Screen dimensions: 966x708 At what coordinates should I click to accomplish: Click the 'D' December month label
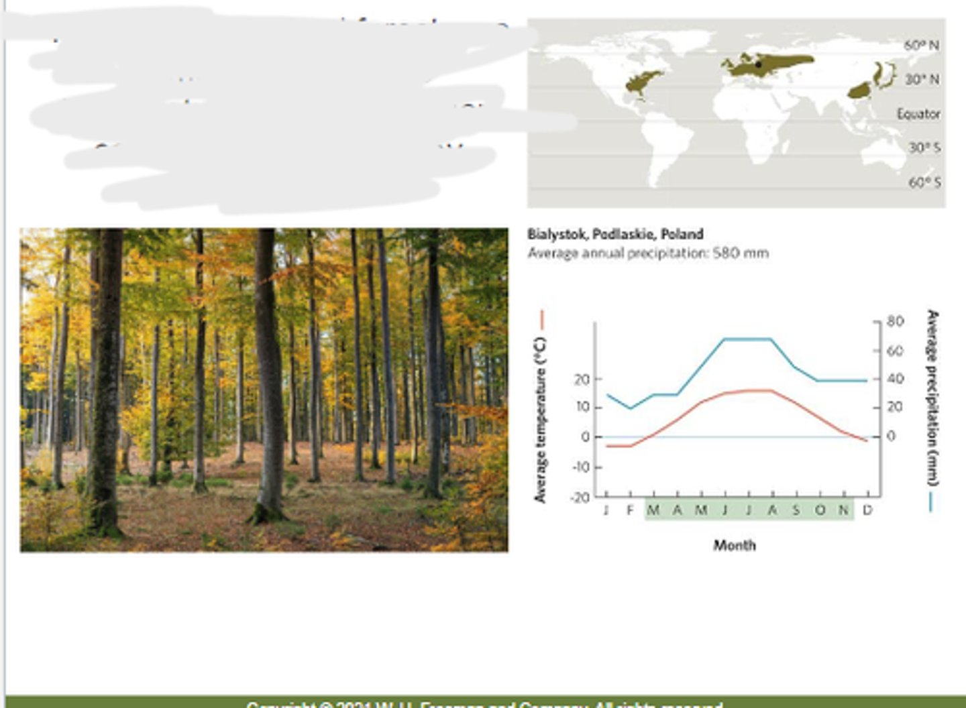(x=867, y=510)
